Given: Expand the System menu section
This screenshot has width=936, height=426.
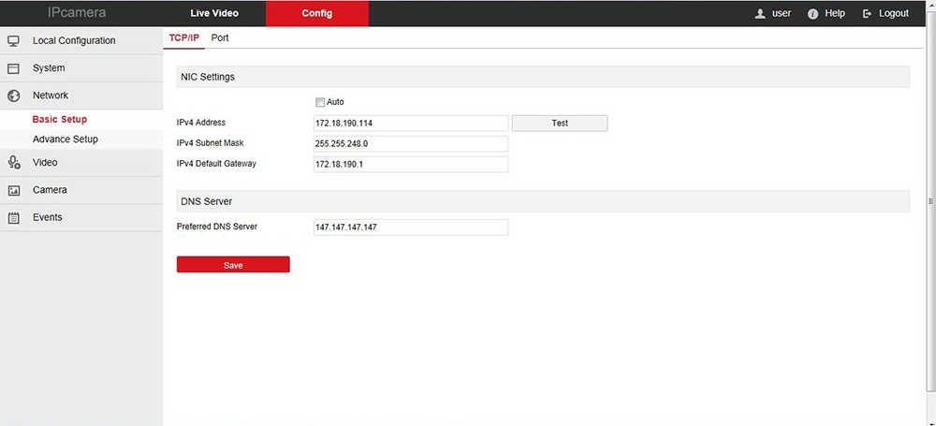Looking at the screenshot, I should pos(49,68).
